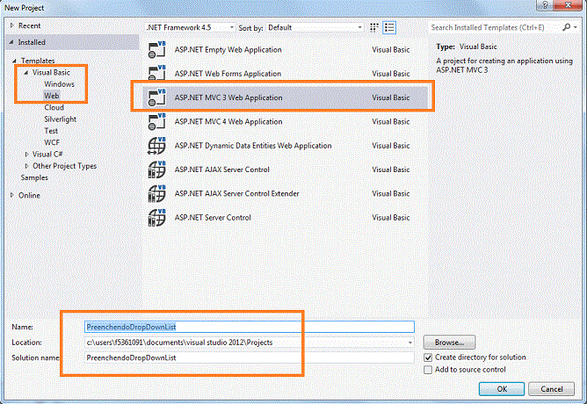Click the Solution name input field
Image resolution: width=587 pixels, height=404 pixels.
(x=250, y=357)
